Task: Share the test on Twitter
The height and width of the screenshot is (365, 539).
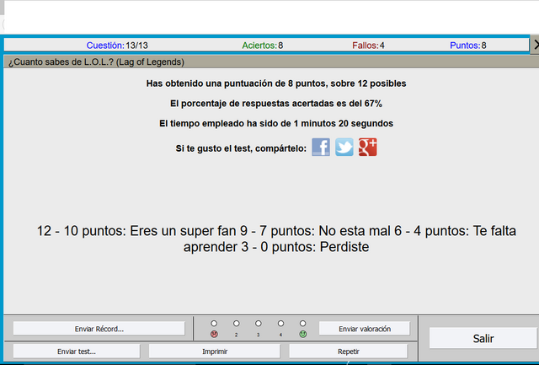Action: [x=344, y=148]
